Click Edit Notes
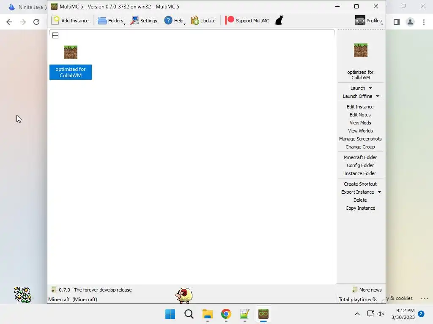433x324 pixels. pyautogui.click(x=360, y=115)
